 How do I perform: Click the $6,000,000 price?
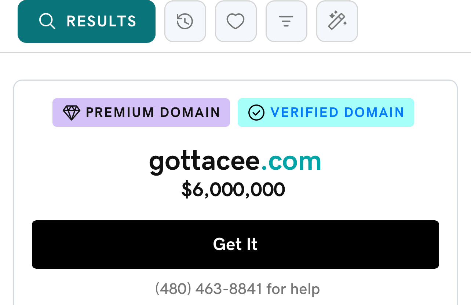233,190
